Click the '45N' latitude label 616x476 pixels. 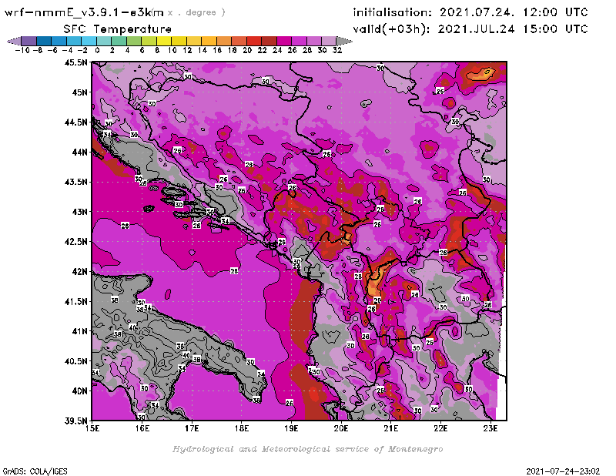pyautogui.click(x=79, y=92)
